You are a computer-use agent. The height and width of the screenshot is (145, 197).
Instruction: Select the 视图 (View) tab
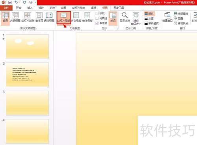tap(105, 8)
